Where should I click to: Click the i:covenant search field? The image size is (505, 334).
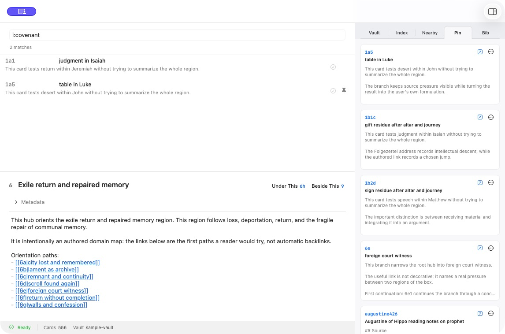177,35
